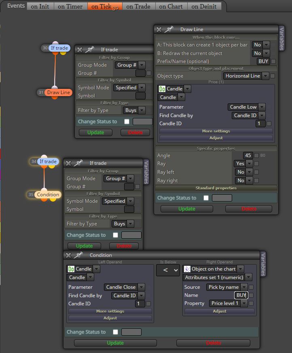
Task: Switch to the on Deinit event tab
Action: tap(204, 6)
